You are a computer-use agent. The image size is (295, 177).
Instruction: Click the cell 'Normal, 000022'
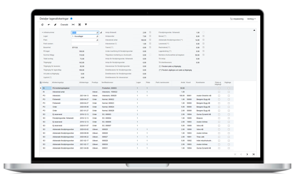coord(108,99)
